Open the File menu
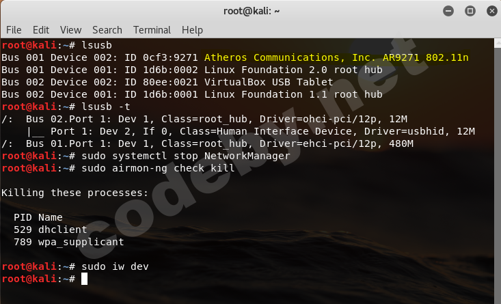 click(x=14, y=30)
